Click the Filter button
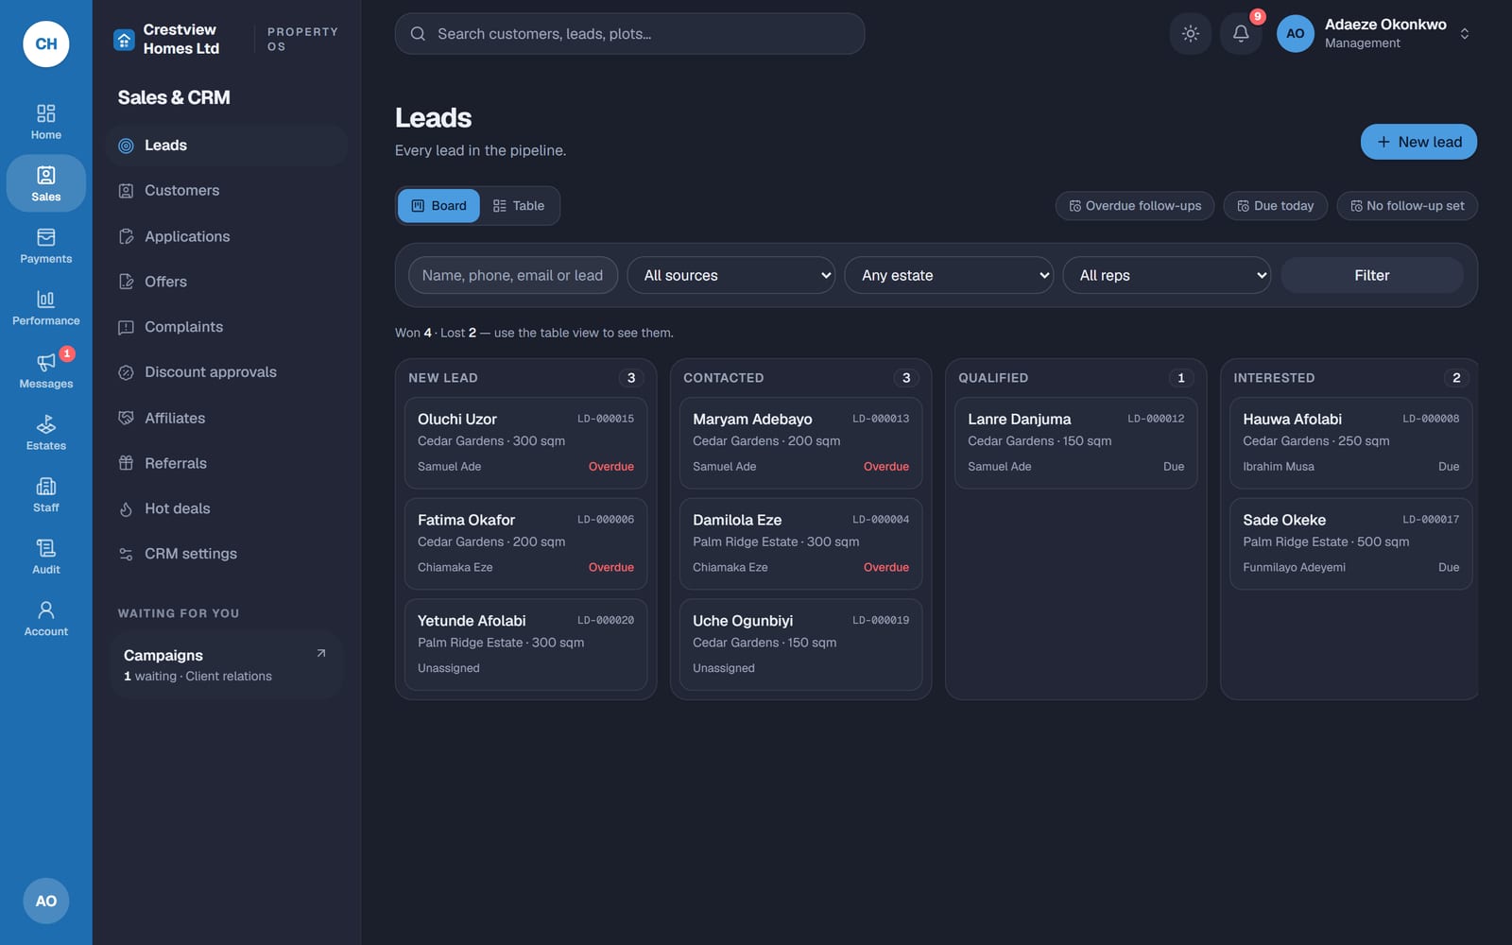Viewport: 1512px width, 945px height. 1372,275
